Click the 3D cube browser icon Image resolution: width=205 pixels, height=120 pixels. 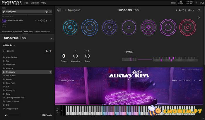[x=59, y=10]
